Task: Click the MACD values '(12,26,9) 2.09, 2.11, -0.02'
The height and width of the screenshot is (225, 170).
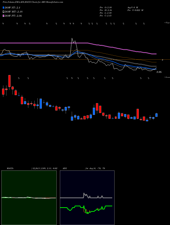Action: click(x=44, y=168)
